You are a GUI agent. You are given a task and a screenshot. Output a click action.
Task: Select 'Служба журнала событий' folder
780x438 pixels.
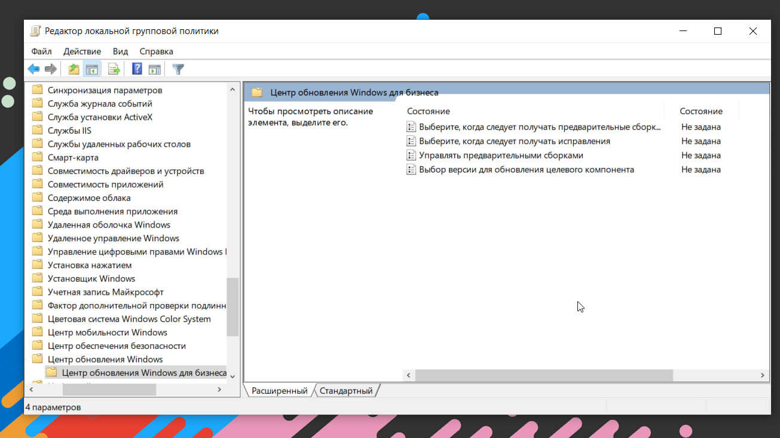click(x=100, y=103)
